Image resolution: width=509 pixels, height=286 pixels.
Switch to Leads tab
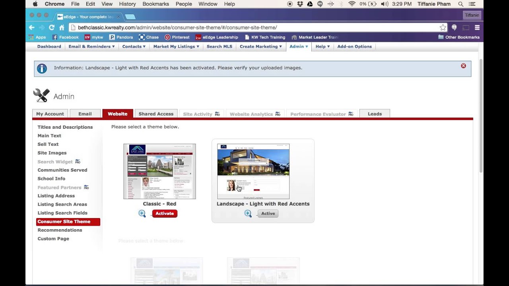click(x=375, y=114)
